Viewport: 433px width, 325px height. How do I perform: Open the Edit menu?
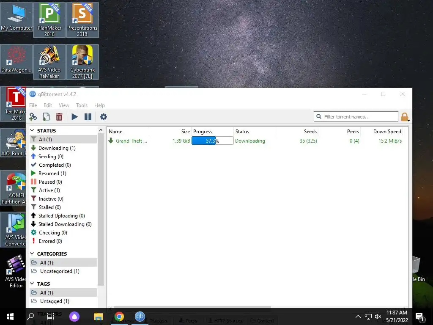47,105
